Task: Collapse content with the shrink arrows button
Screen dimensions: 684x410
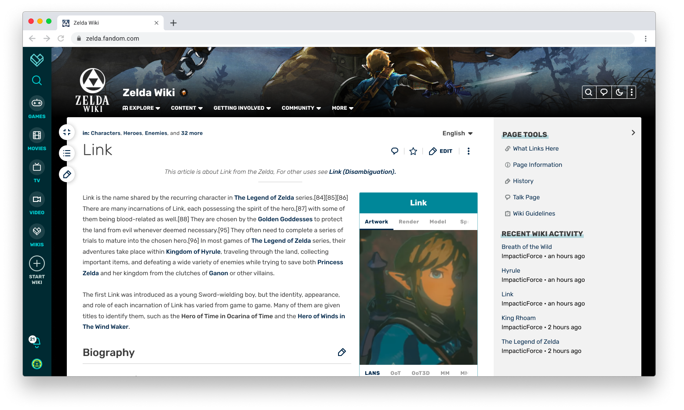Action: (x=67, y=132)
